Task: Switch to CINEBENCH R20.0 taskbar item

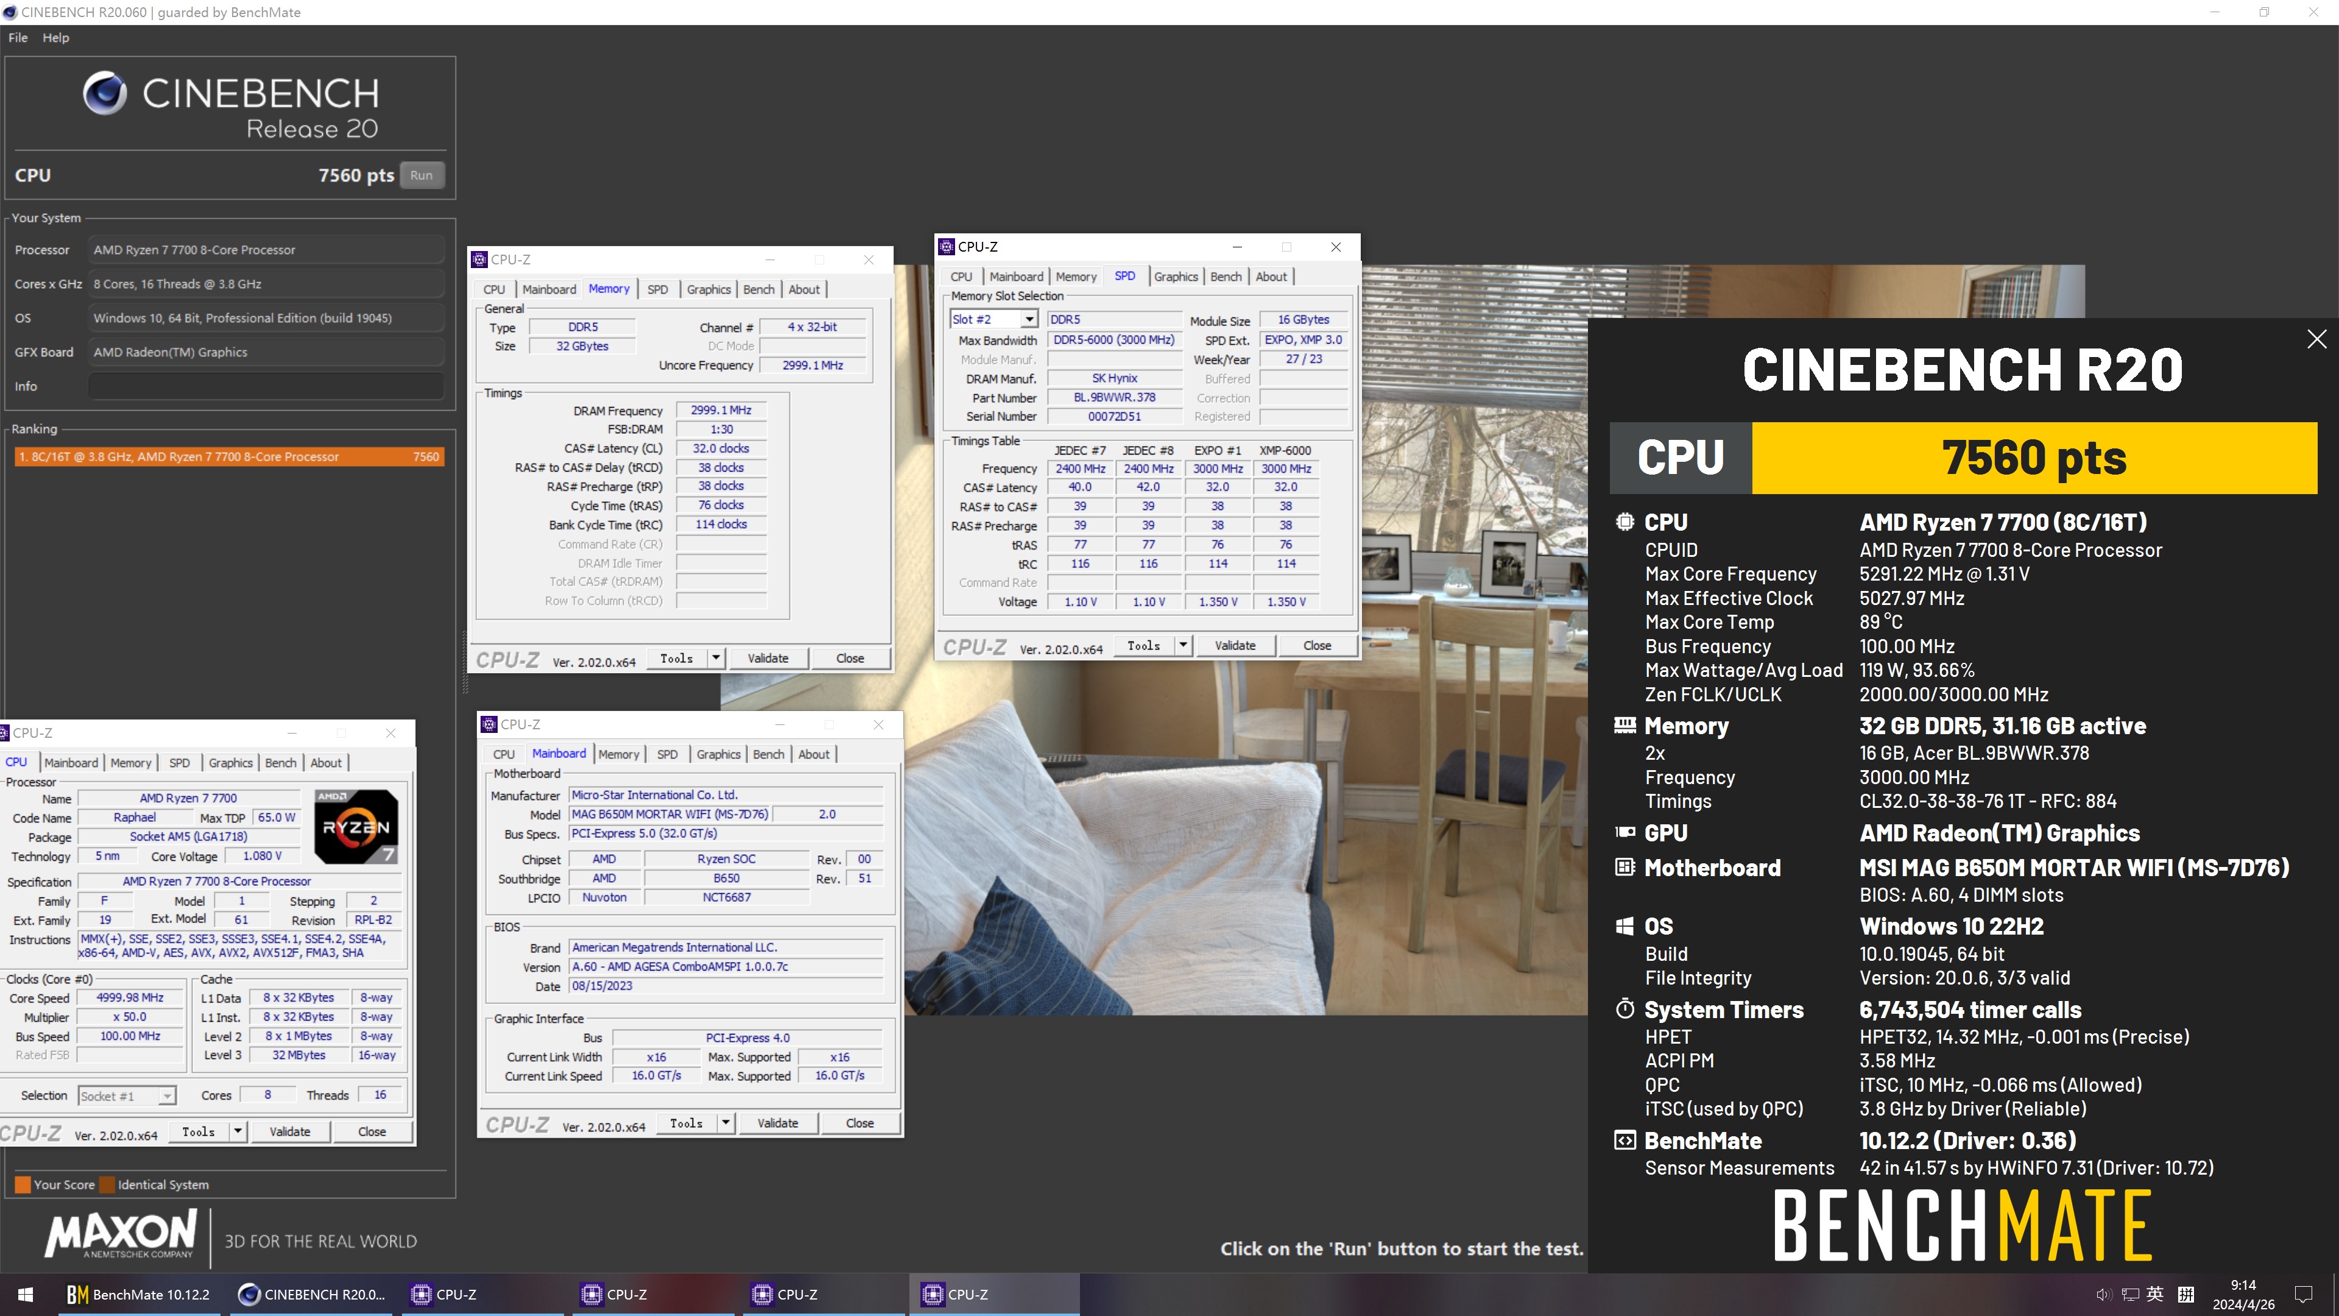Action: [x=312, y=1294]
